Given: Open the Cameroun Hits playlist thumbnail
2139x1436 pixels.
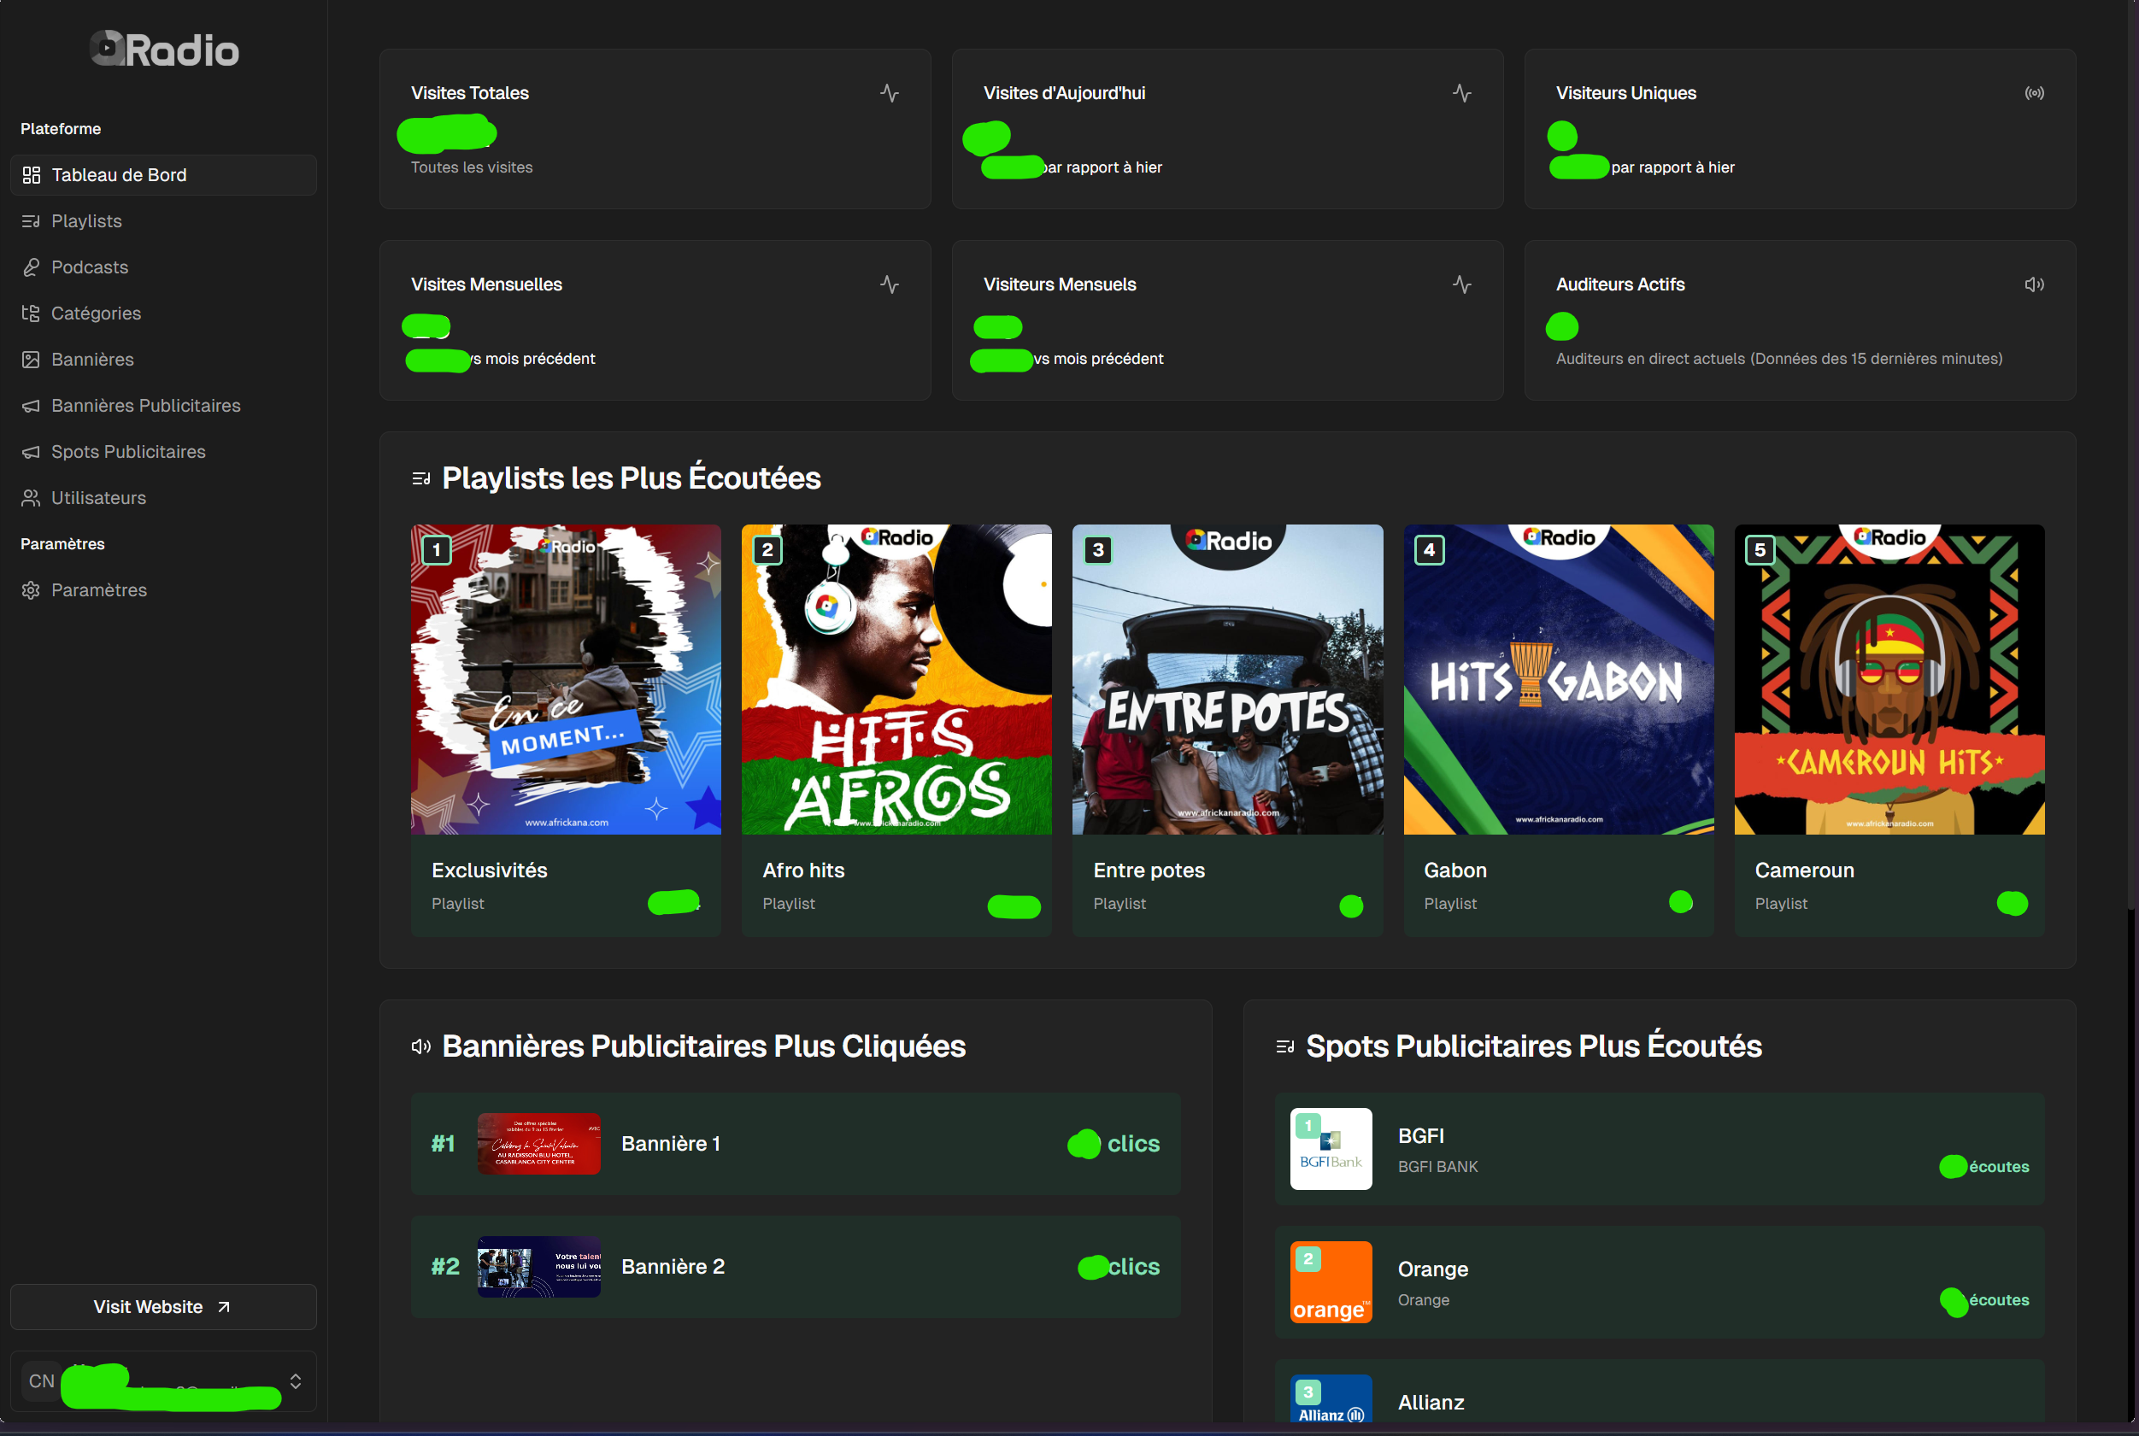Looking at the screenshot, I should tap(1889, 678).
